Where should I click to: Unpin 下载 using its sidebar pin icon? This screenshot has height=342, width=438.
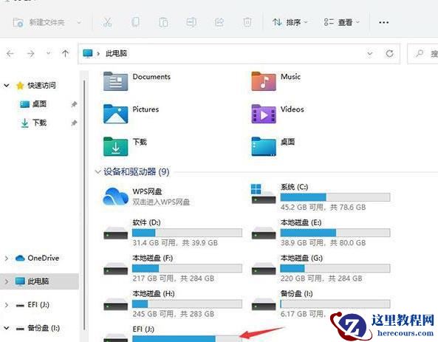[x=74, y=123]
